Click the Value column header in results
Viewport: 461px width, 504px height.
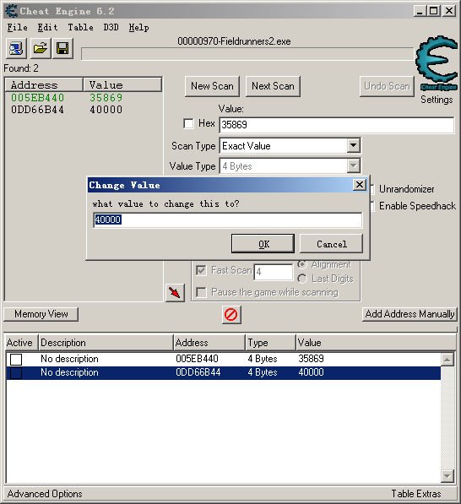122,85
